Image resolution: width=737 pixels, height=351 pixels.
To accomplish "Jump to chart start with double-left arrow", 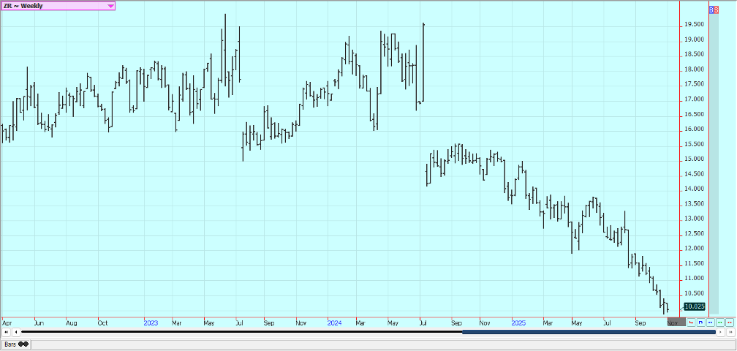I will [7, 333].
